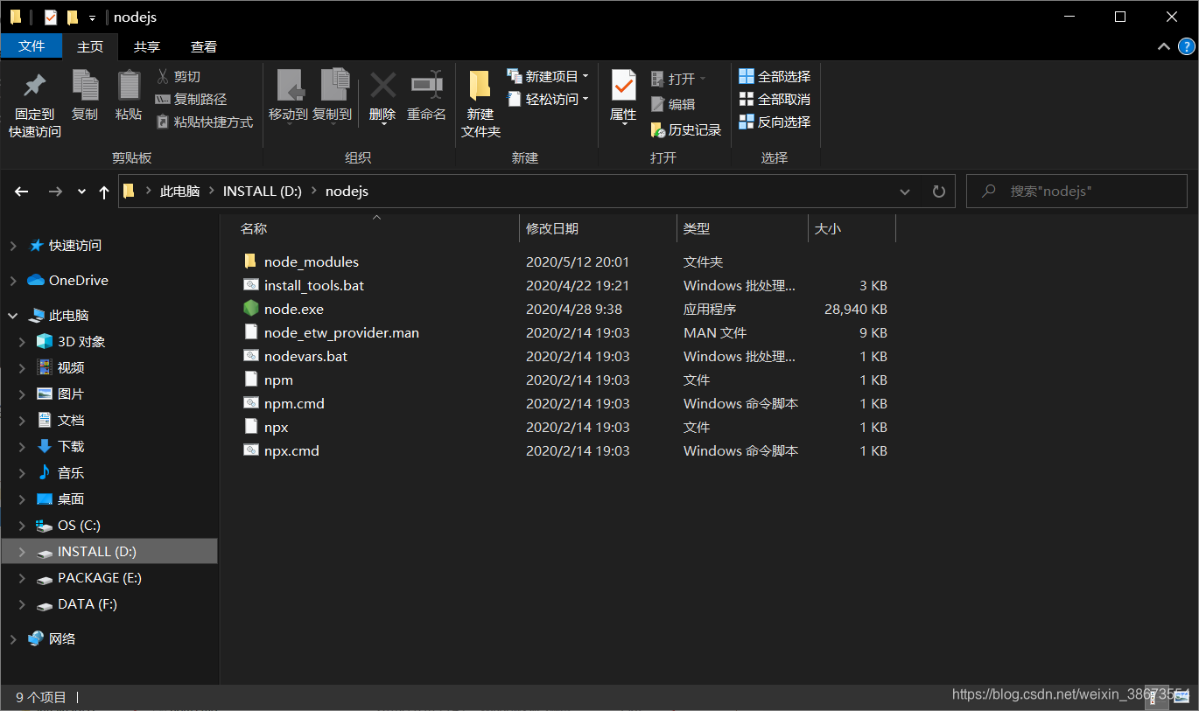Switch to the View (查看) tab
The height and width of the screenshot is (711, 1199).
click(x=204, y=46)
